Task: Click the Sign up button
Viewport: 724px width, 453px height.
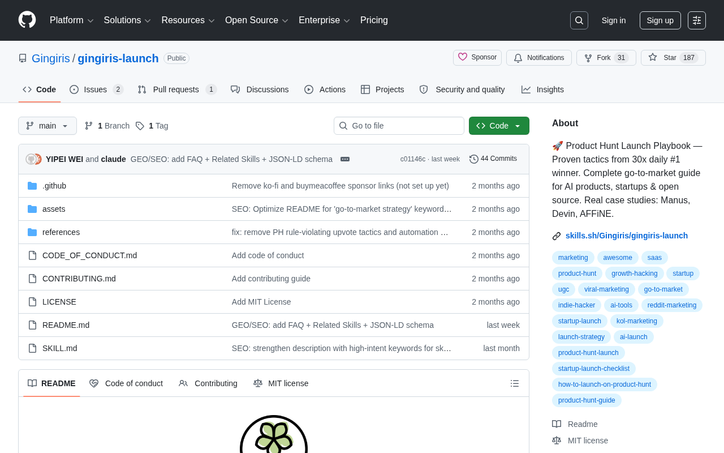Action: (x=660, y=20)
